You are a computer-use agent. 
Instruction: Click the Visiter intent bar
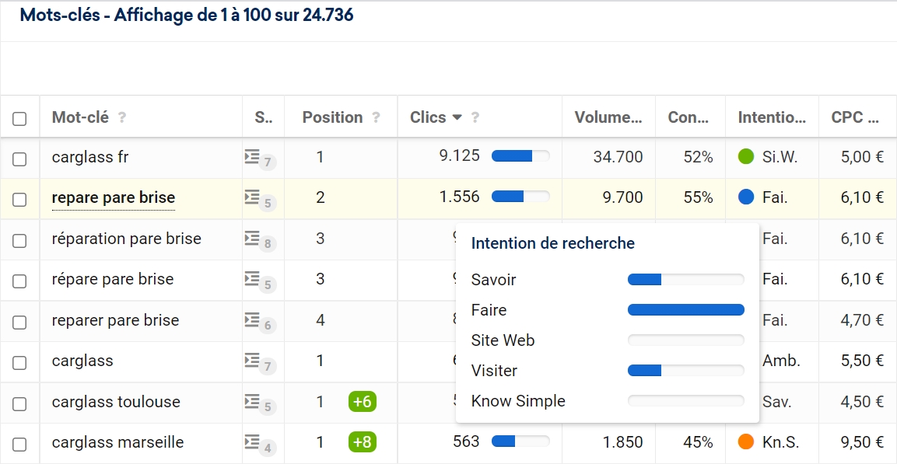tap(686, 370)
